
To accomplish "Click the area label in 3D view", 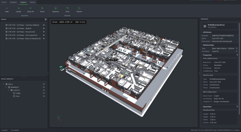I will tap(111, 60).
